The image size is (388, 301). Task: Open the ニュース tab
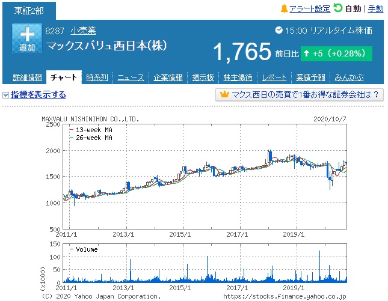click(x=131, y=78)
